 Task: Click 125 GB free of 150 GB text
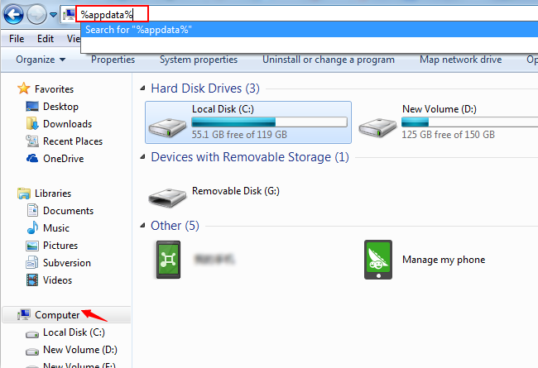coord(448,135)
